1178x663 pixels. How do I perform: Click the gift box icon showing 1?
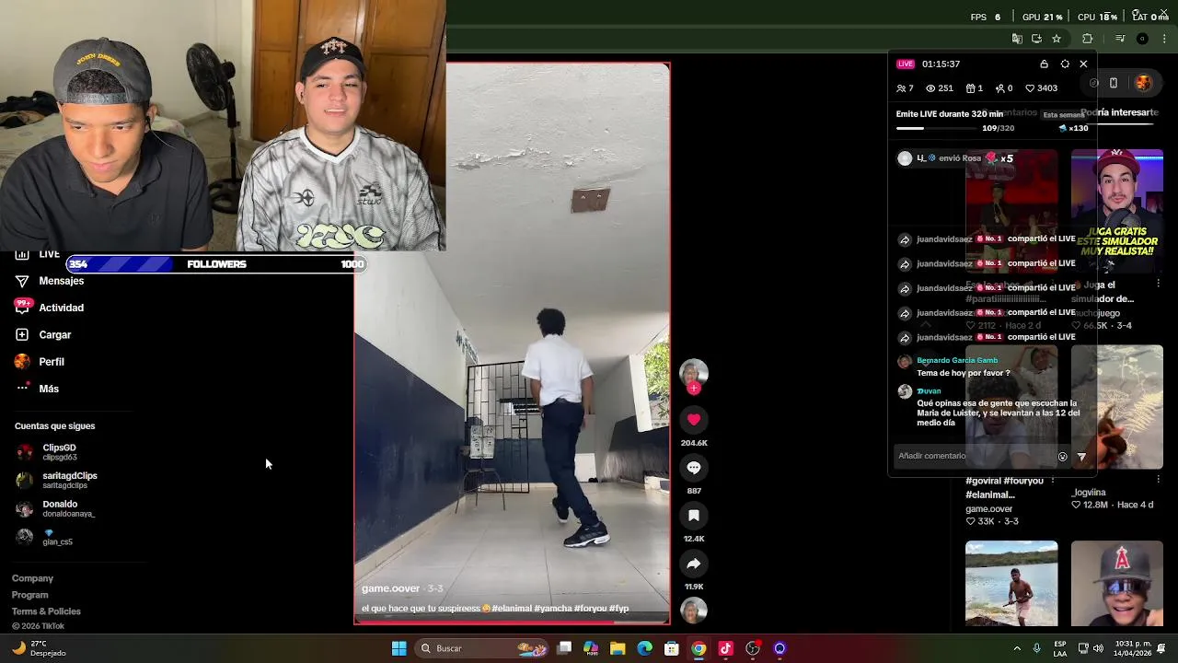pos(970,88)
